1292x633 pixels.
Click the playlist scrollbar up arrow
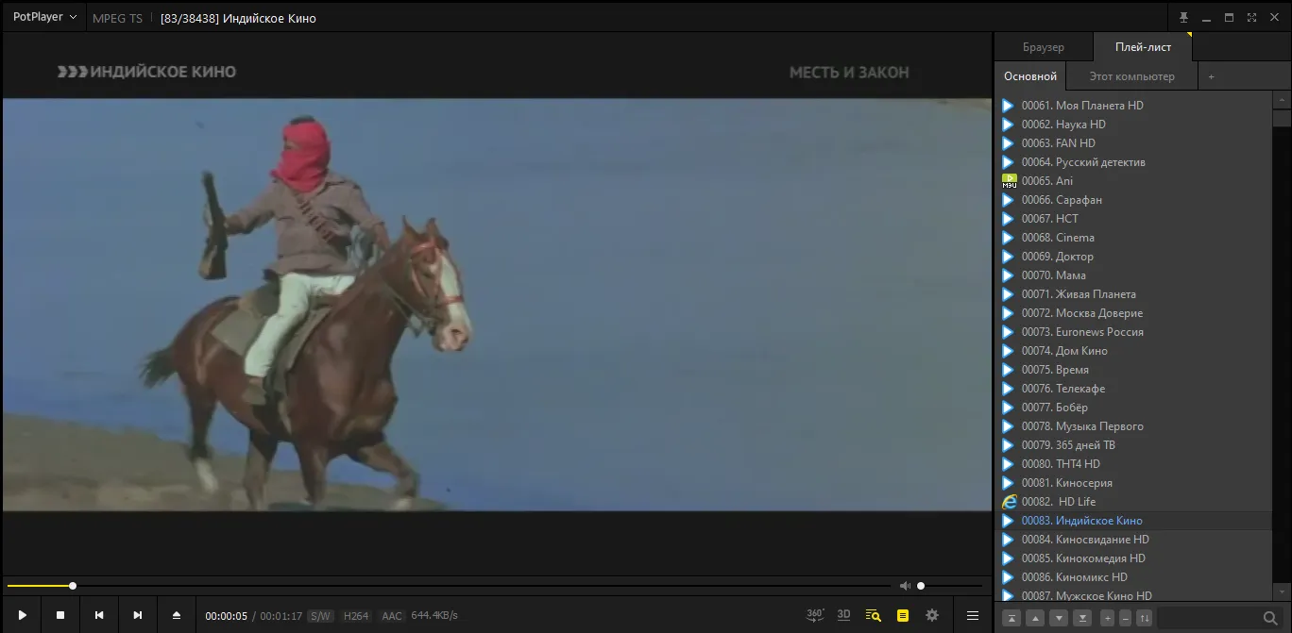point(1282,100)
